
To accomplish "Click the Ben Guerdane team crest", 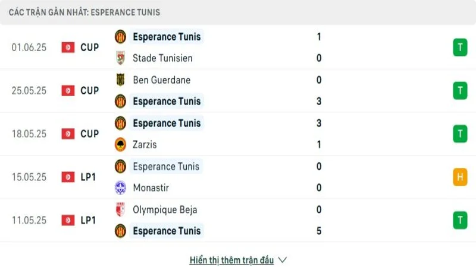I will (120, 80).
